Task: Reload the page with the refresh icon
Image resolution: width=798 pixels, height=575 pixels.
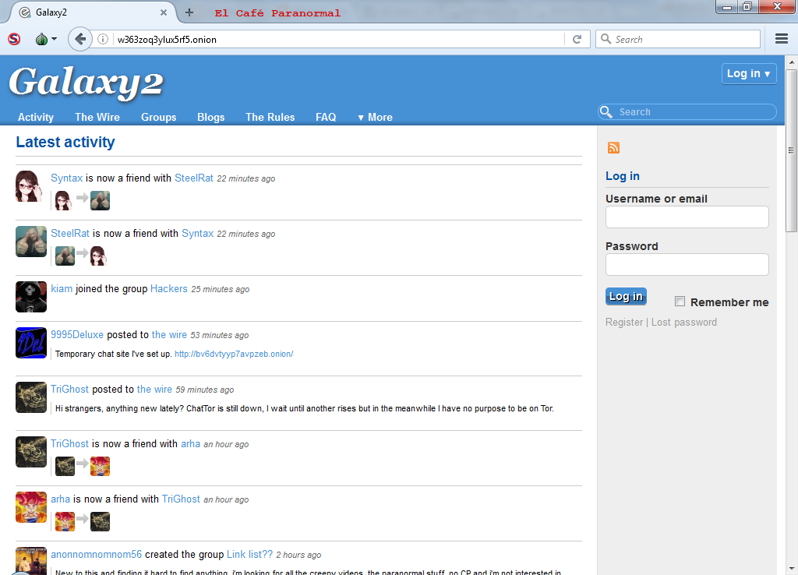Action: (577, 39)
